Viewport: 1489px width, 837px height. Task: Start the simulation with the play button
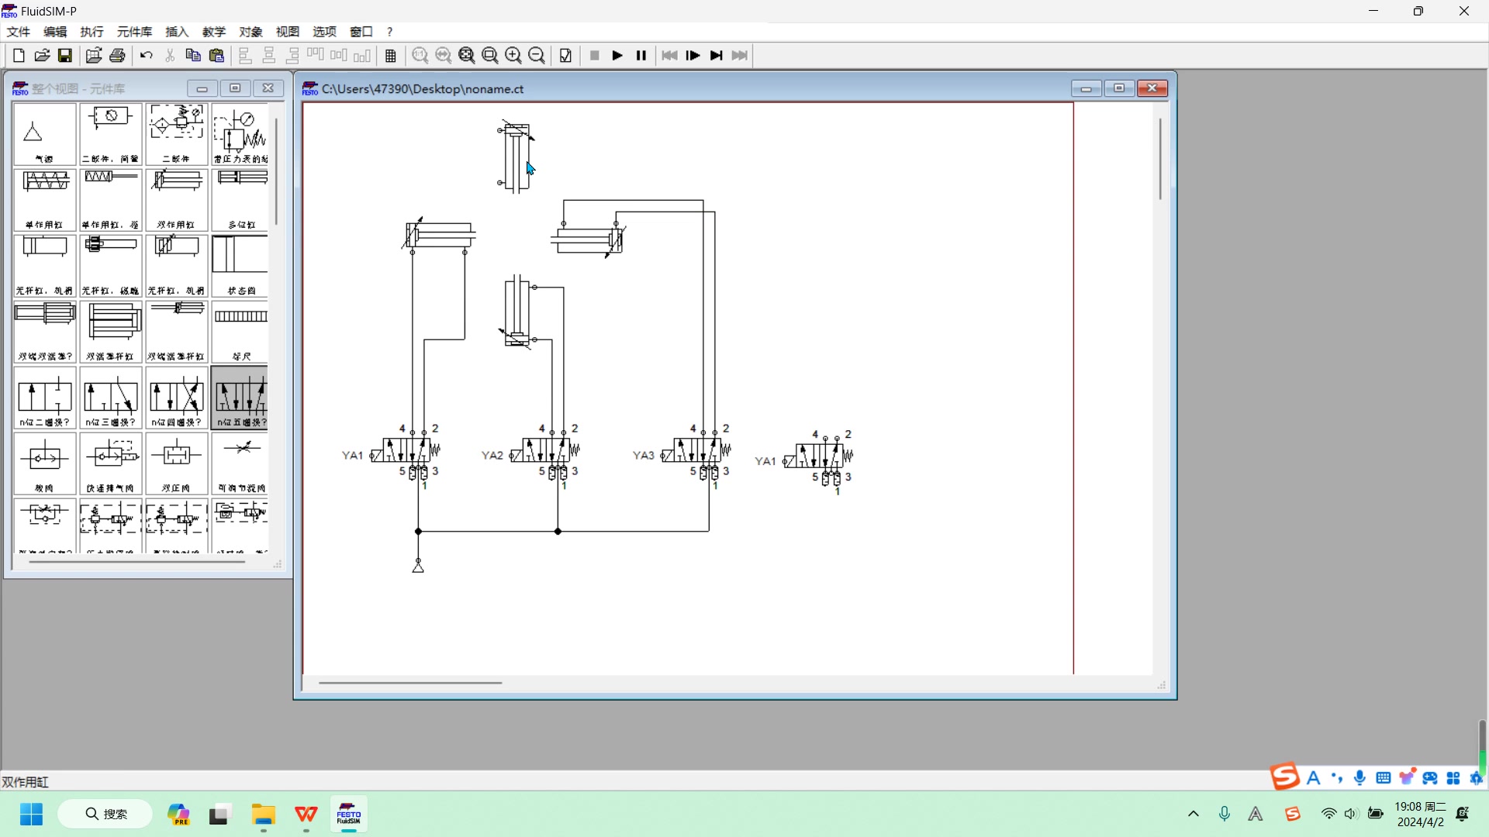617,56
